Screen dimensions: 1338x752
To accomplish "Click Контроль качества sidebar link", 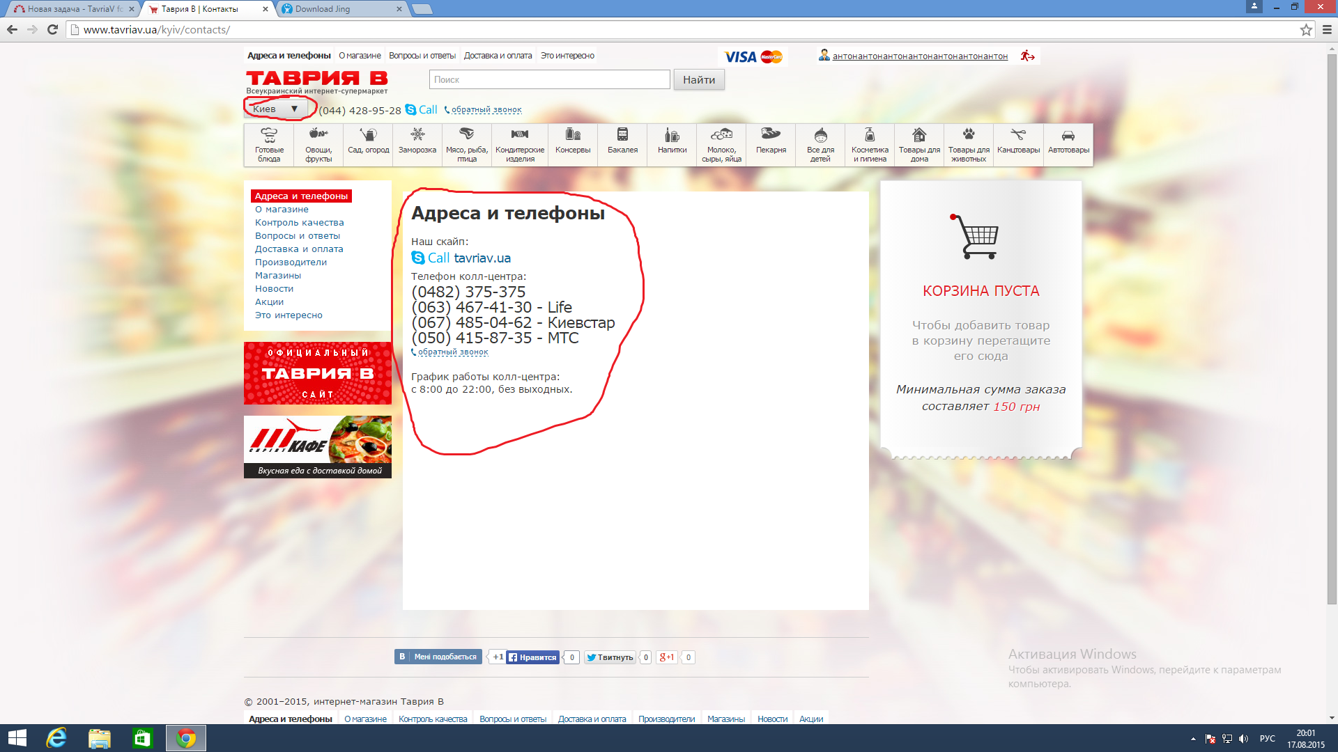I will (299, 223).
